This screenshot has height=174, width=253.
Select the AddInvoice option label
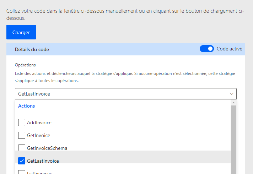point(39,123)
